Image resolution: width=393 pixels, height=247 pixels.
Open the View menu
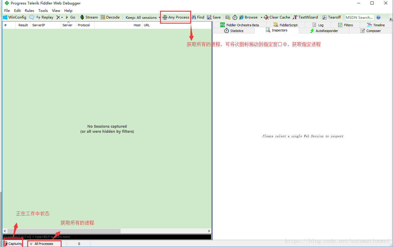point(56,10)
